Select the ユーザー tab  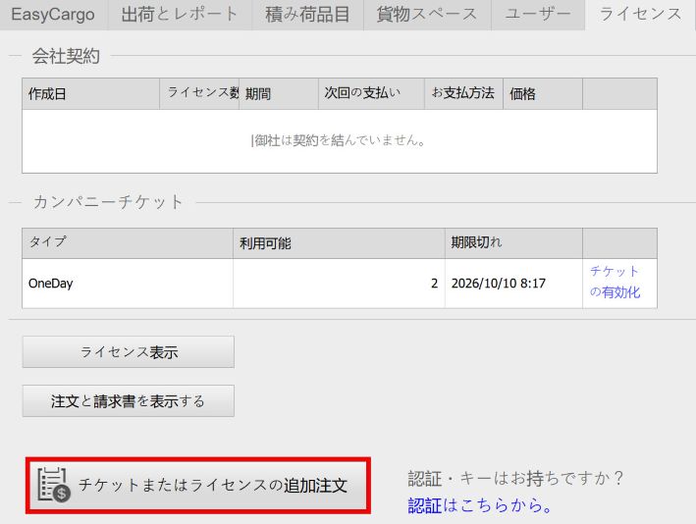pos(537,15)
